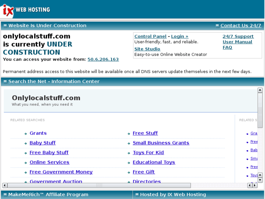
Task: Click arrow bullet beside Toys For Kid
Action: tap(129, 153)
